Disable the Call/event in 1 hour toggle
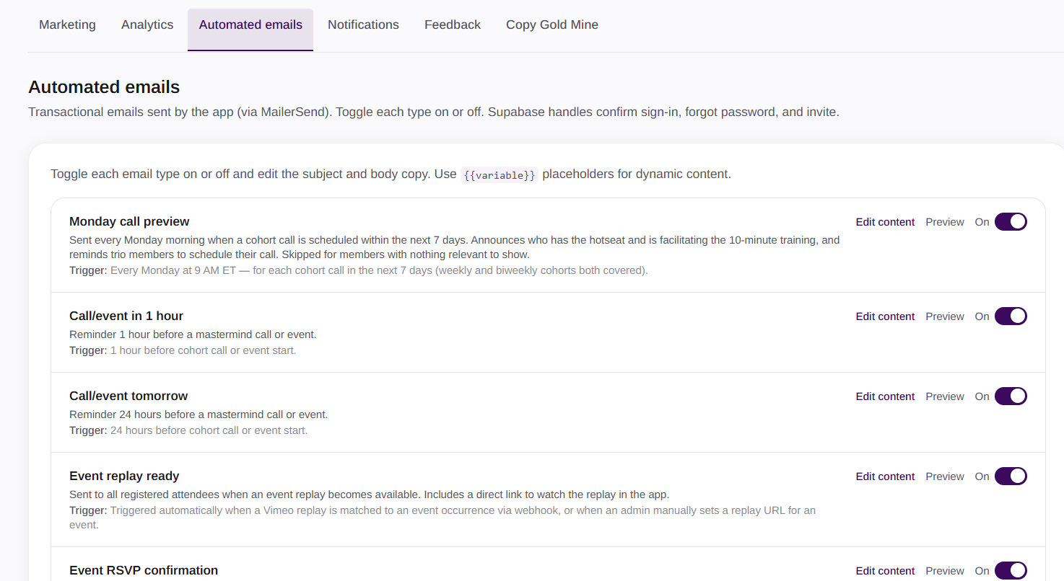 click(x=1011, y=316)
